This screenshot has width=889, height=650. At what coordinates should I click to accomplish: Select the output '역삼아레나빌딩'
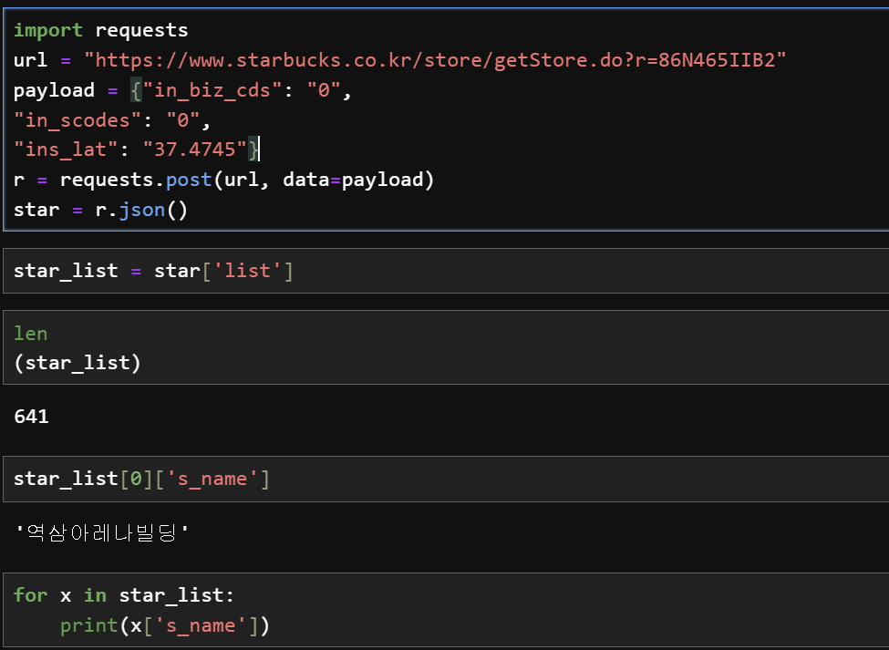(101, 532)
